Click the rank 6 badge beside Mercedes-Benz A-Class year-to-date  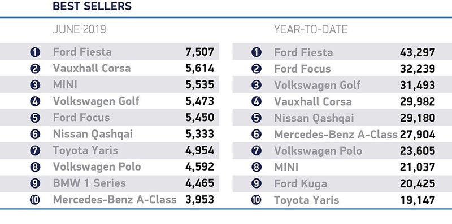[257, 135]
